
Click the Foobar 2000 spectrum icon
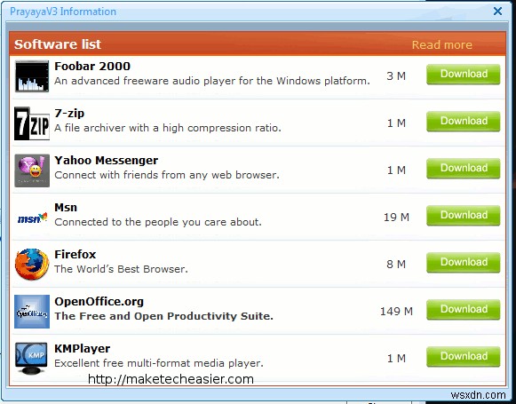(32, 76)
